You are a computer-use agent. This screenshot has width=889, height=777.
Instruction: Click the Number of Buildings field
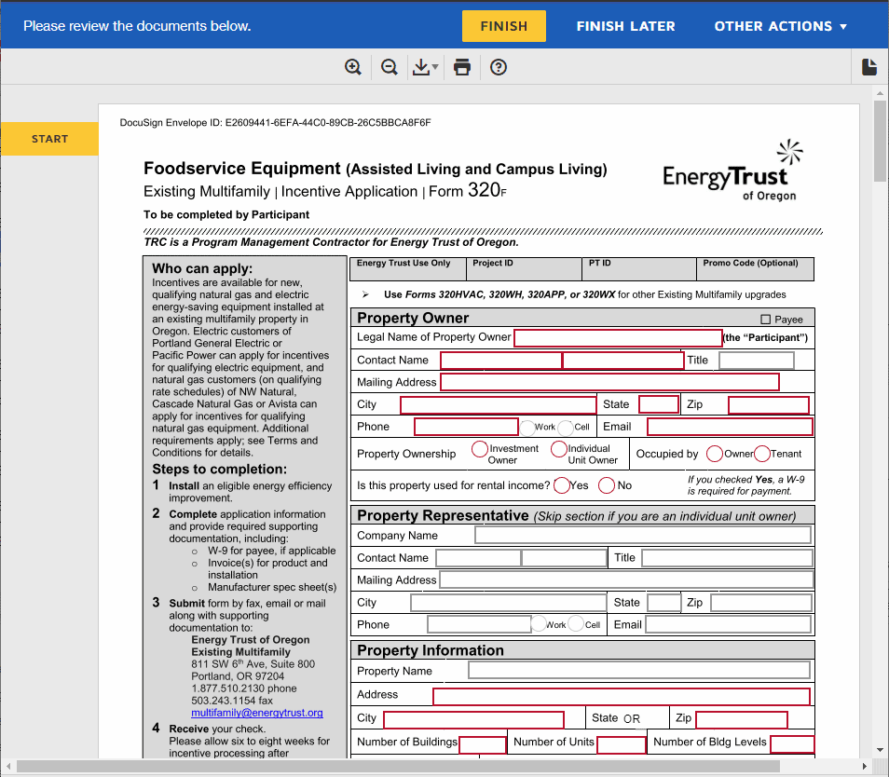pos(483,744)
